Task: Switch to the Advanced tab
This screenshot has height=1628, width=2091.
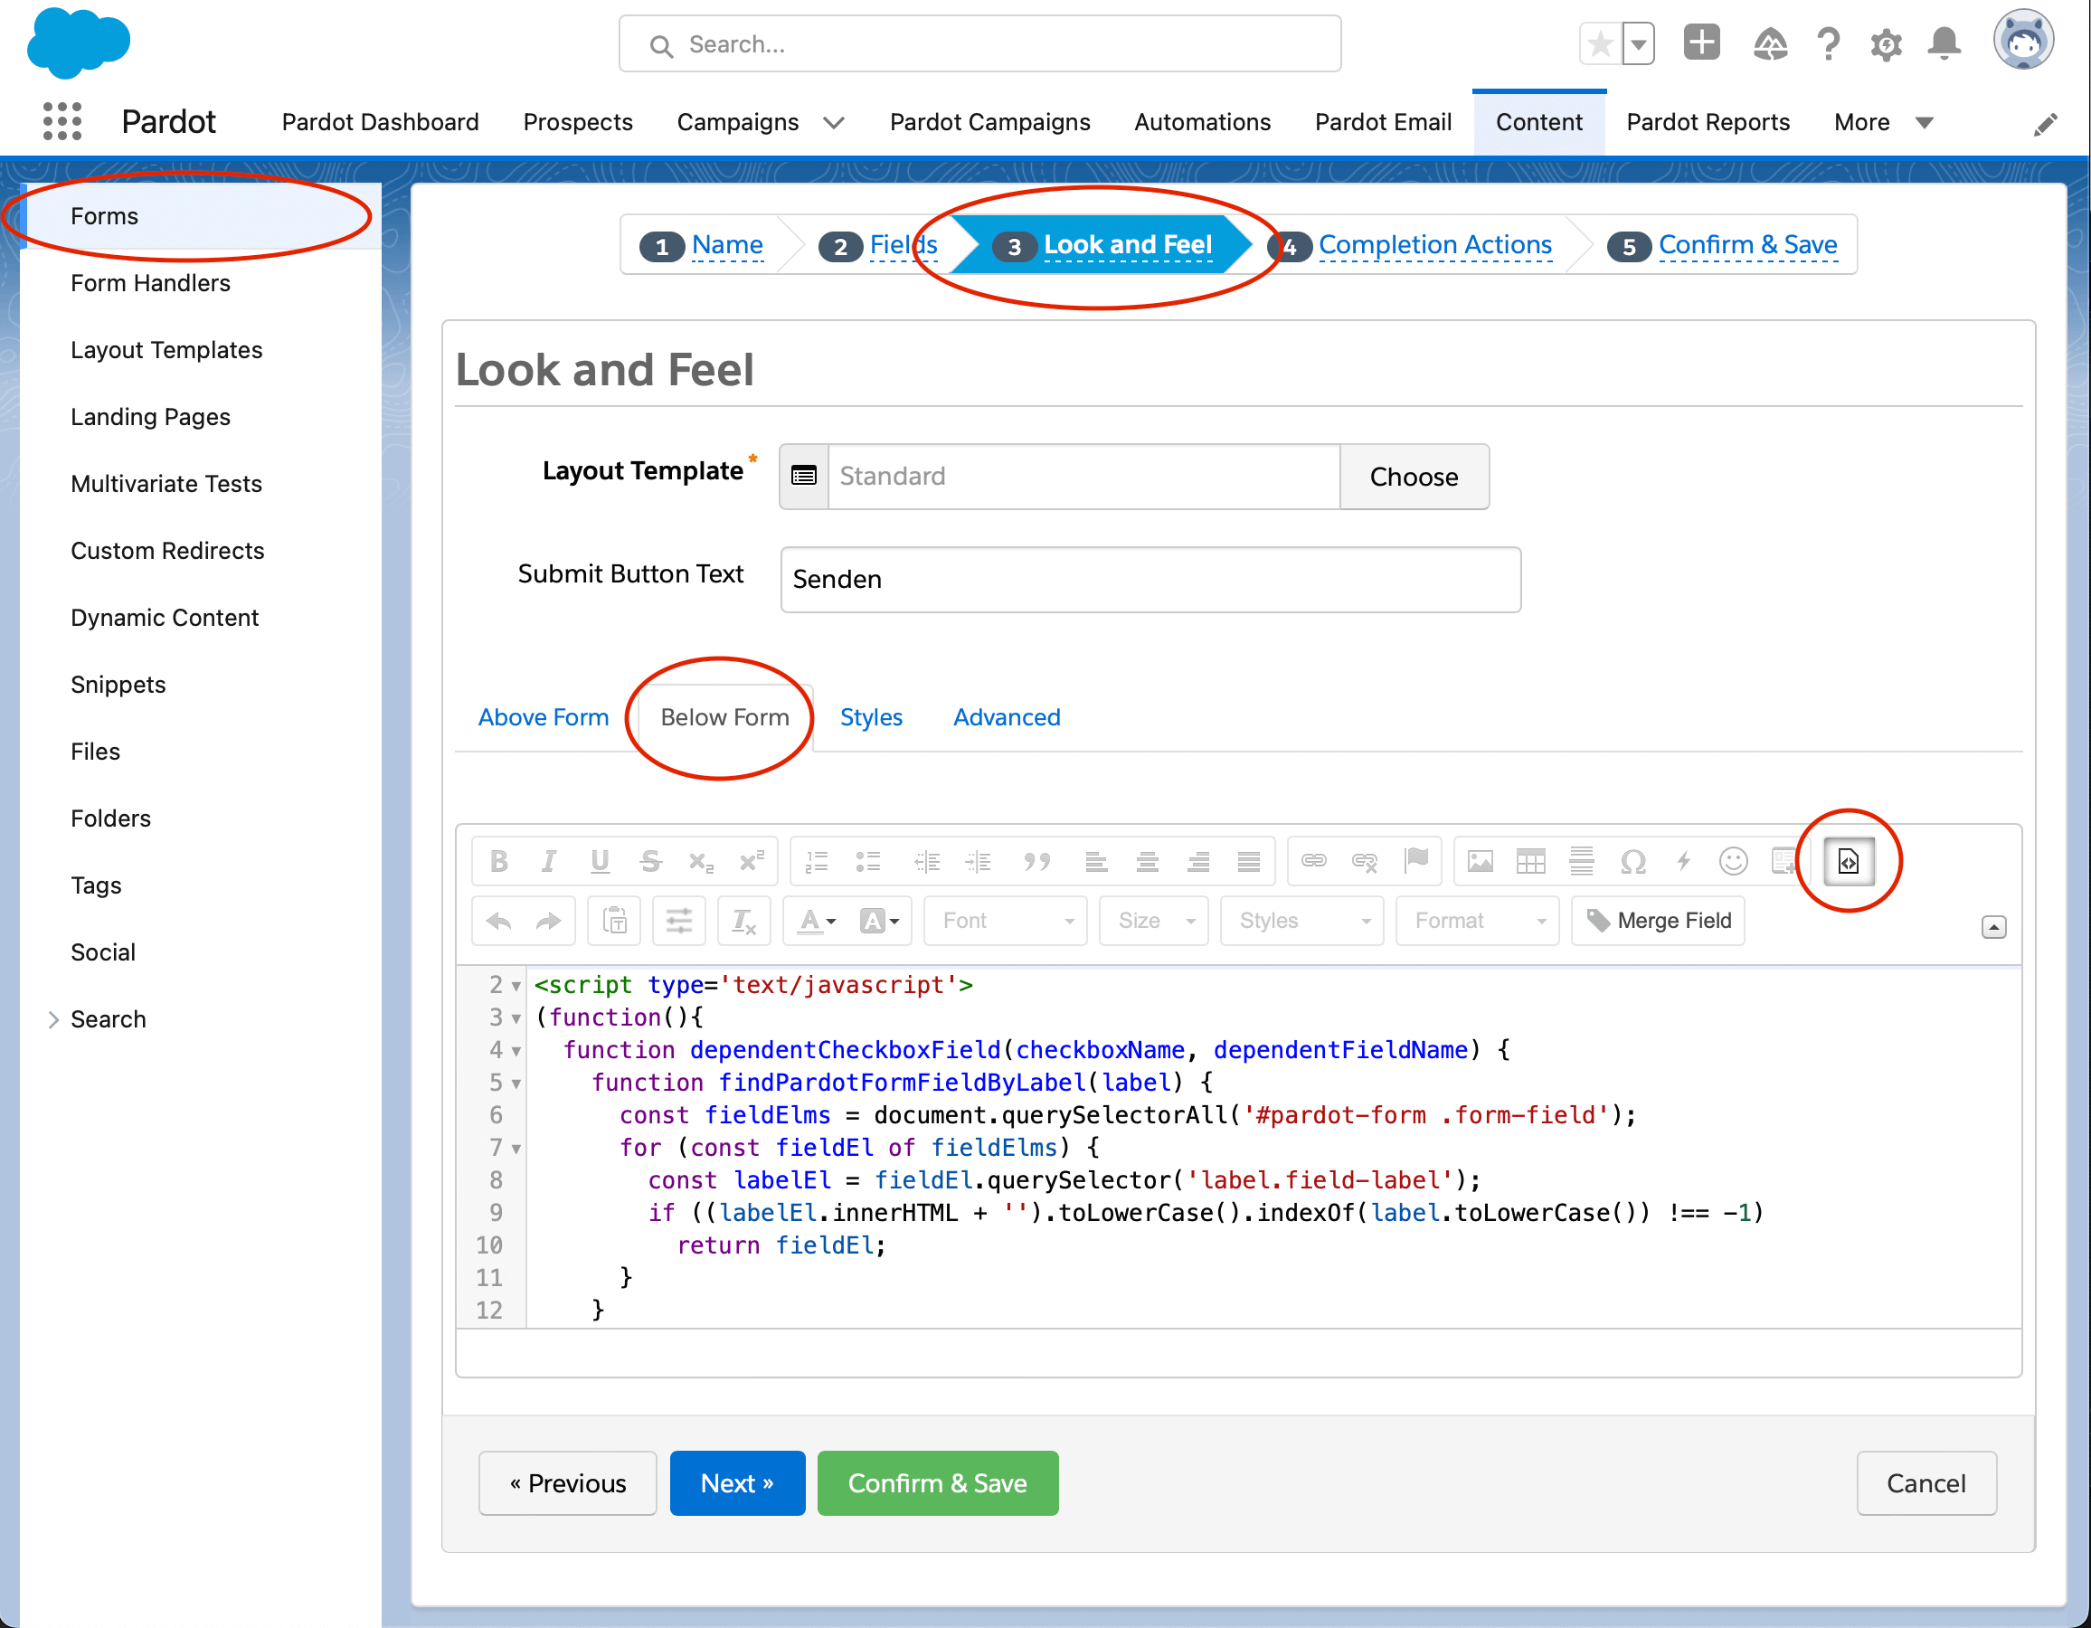Action: coord(1007,717)
